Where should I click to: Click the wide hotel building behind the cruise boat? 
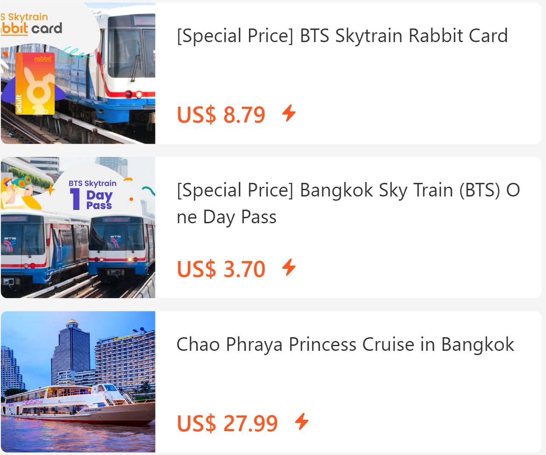coord(124,361)
